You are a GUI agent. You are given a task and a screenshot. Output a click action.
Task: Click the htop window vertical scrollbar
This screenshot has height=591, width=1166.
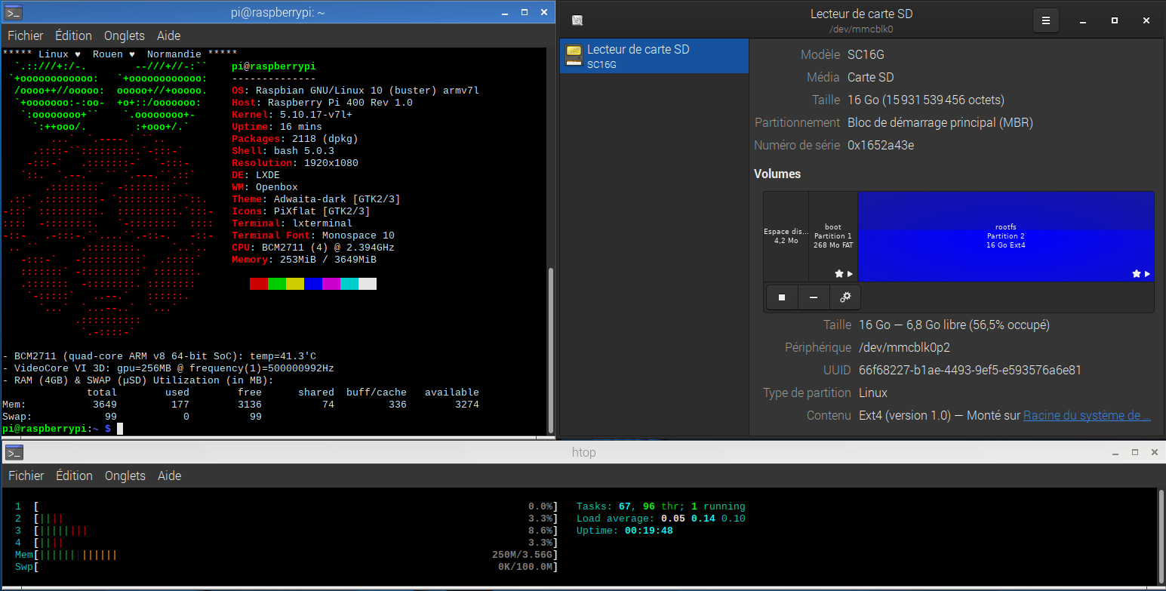click(x=1161, y=536)
